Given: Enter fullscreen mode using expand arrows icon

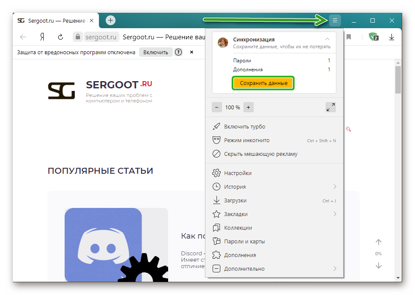Looking at the screenshot, I should [330, 107].
